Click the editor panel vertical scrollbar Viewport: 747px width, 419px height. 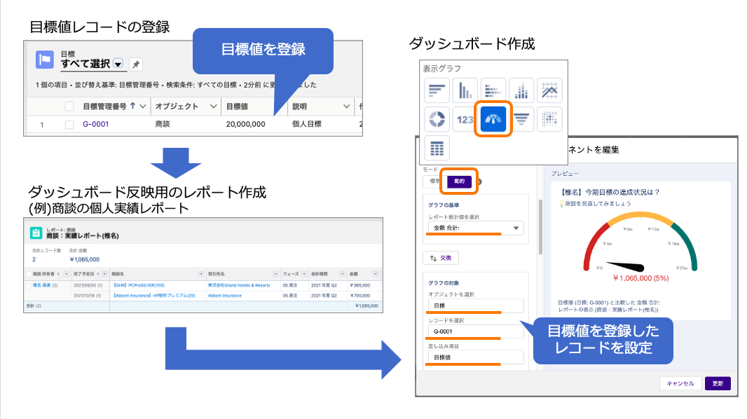pyautogui.click(x=540, y=226)
